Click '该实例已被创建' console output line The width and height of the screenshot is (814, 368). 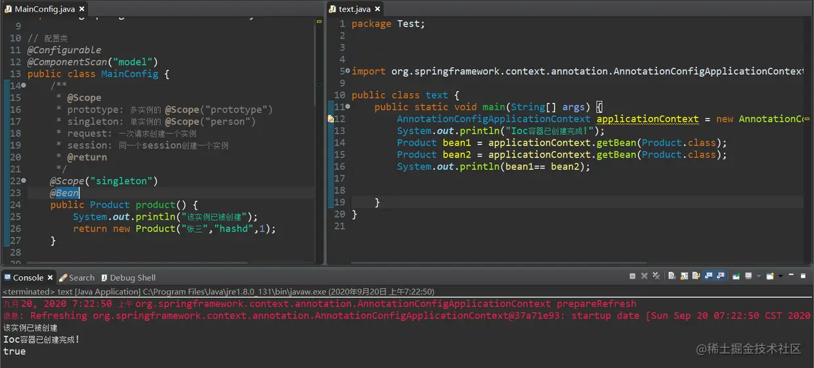[30, 328]
